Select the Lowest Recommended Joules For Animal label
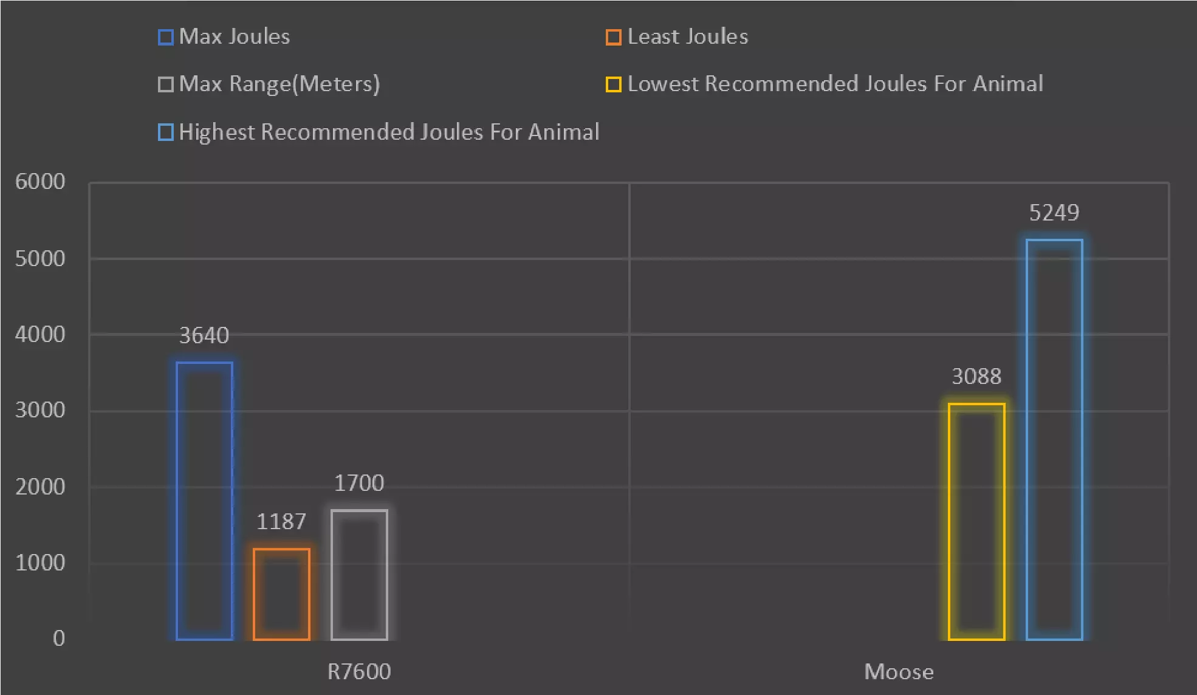 click(835, 84)
